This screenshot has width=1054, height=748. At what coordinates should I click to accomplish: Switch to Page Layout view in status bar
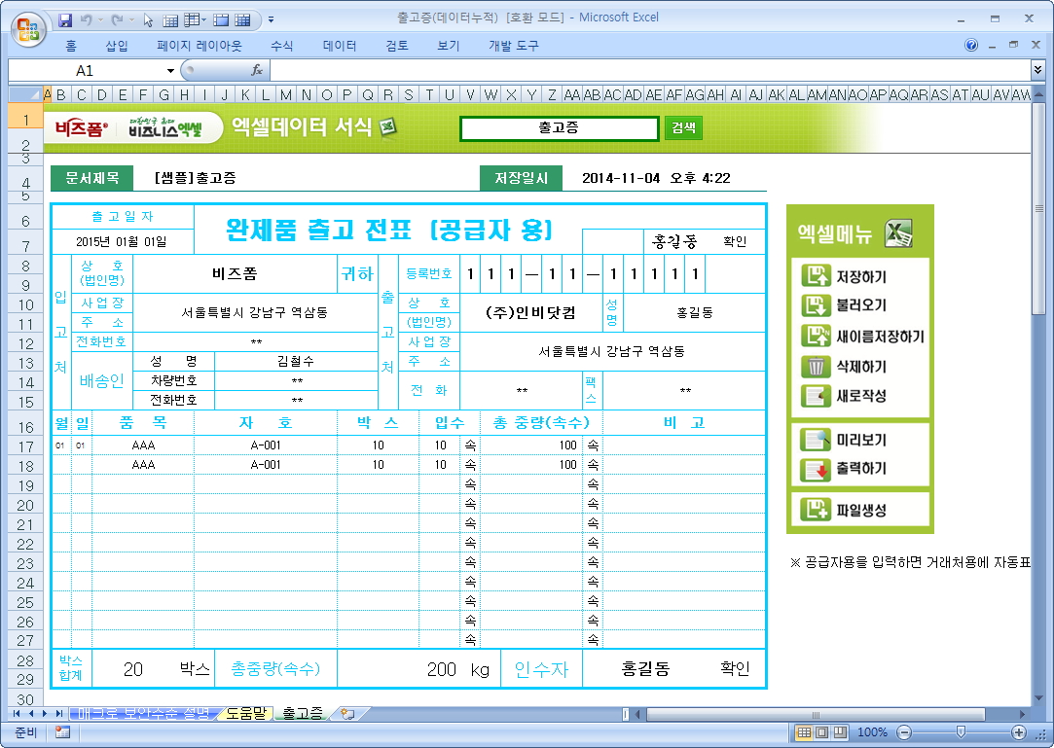coord(821,732)
